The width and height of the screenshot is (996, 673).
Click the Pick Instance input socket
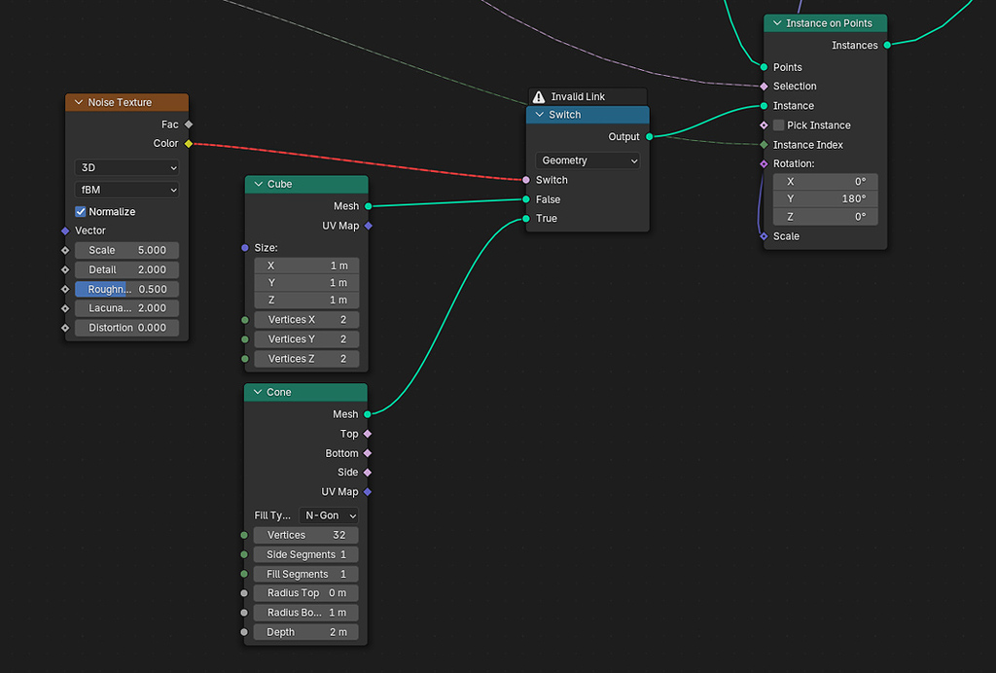(765, 125)
